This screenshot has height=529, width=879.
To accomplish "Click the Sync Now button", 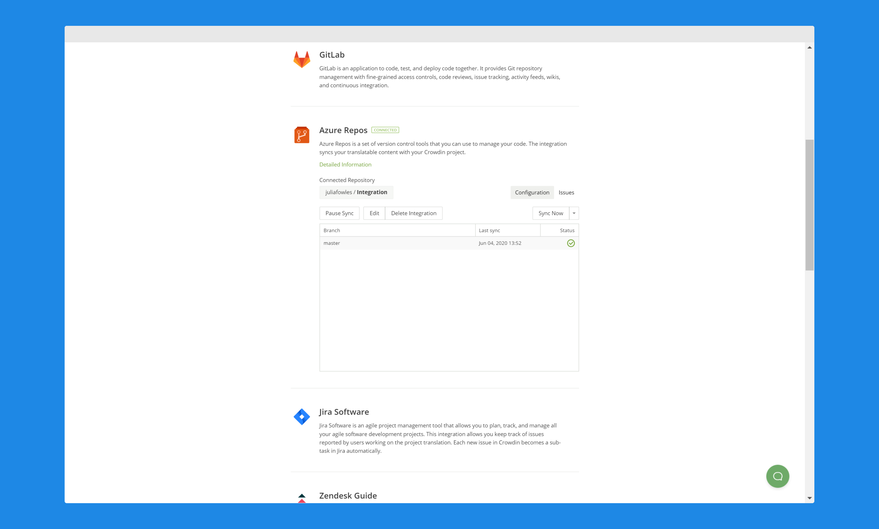I will point(551,213).
